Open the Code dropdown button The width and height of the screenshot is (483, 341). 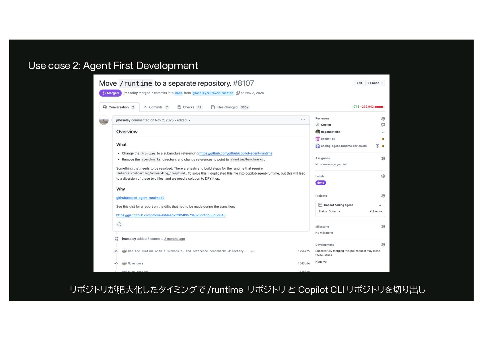click(375, 83)
